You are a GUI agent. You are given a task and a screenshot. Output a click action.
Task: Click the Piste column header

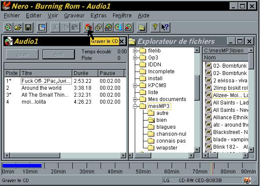tap(12, 73)
